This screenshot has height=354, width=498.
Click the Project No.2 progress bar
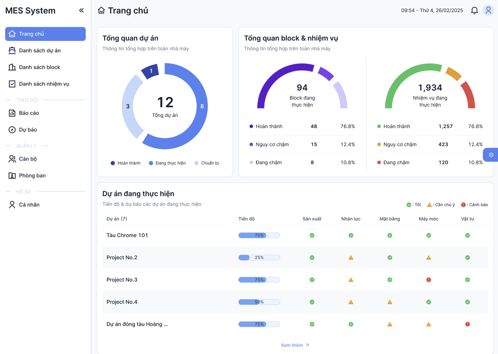pos(259,258)
